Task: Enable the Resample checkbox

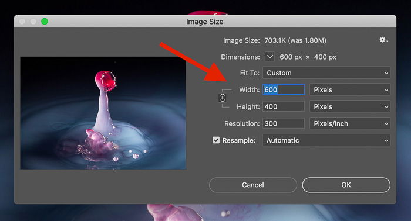Action: (216, 140)
